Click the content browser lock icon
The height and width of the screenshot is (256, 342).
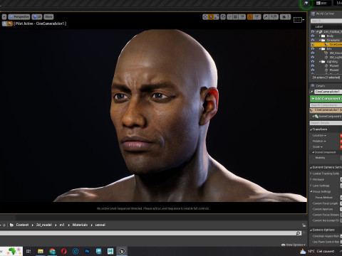[x=304, y=225]
